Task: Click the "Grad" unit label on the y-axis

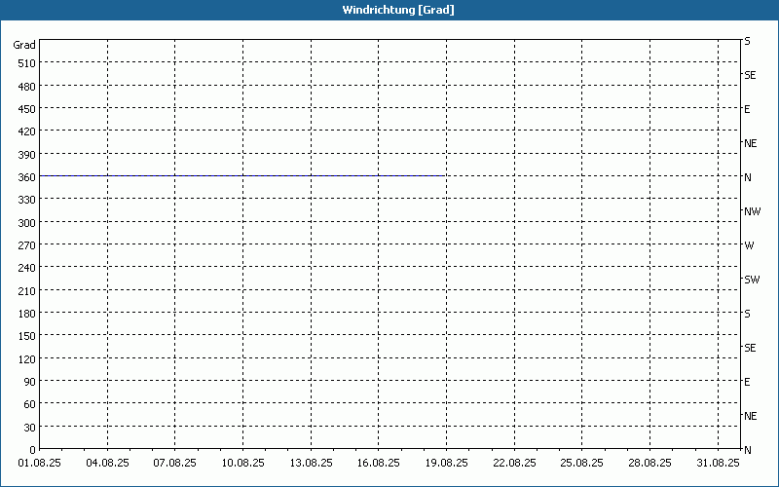Action: click(x=24, y=45)
